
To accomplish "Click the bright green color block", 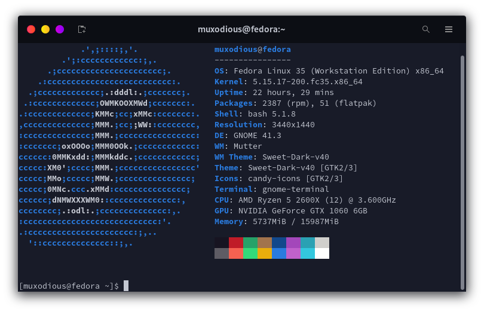I will click(250, 253).
